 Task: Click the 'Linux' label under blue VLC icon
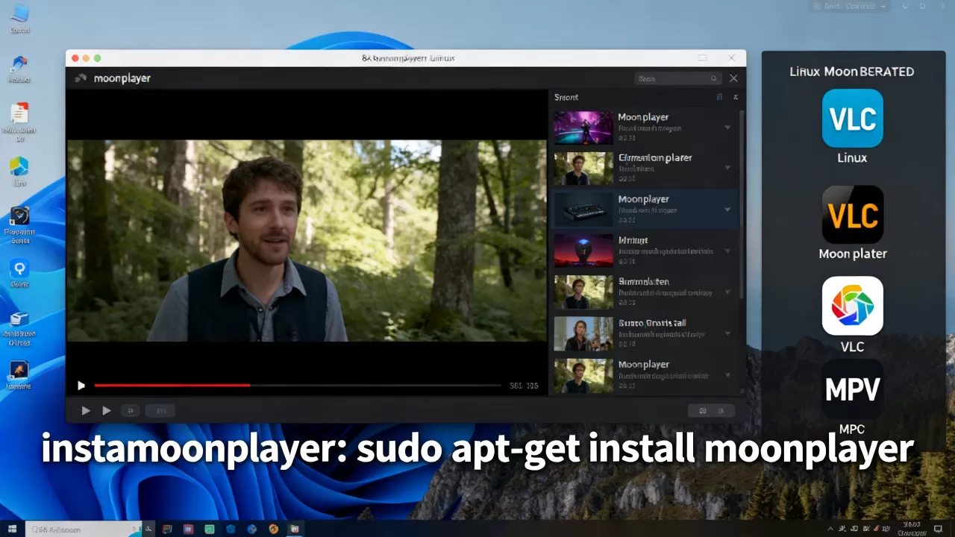[852, 157]
